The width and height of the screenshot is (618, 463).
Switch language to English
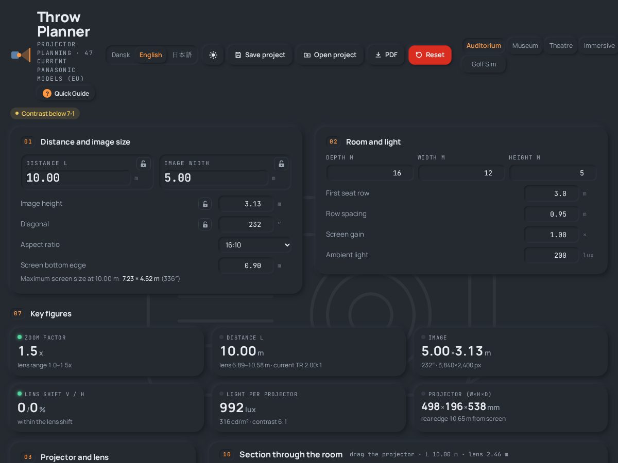pyautogui.click(x=150, y=55)
